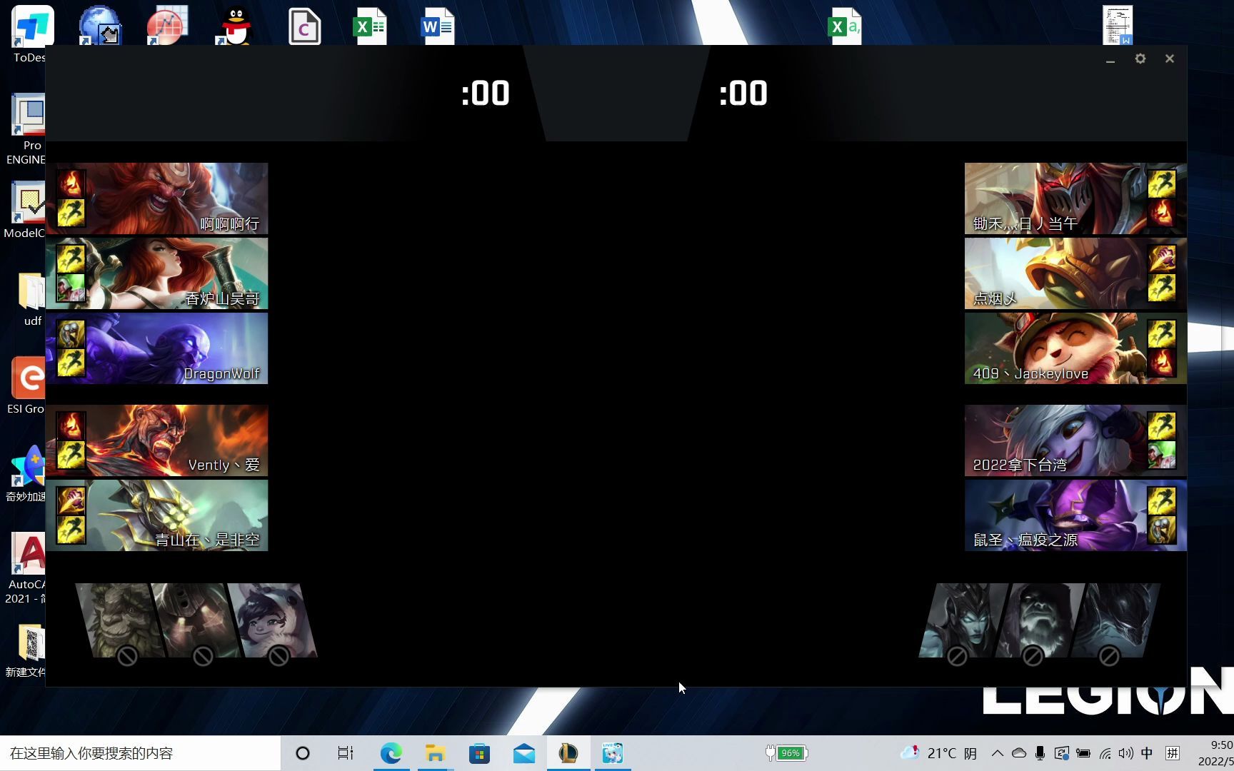This screenshot has height=771, width=1234.
Task: Select the Miss Fortune card 香炉山昊哥
Action: coord(157,273)
